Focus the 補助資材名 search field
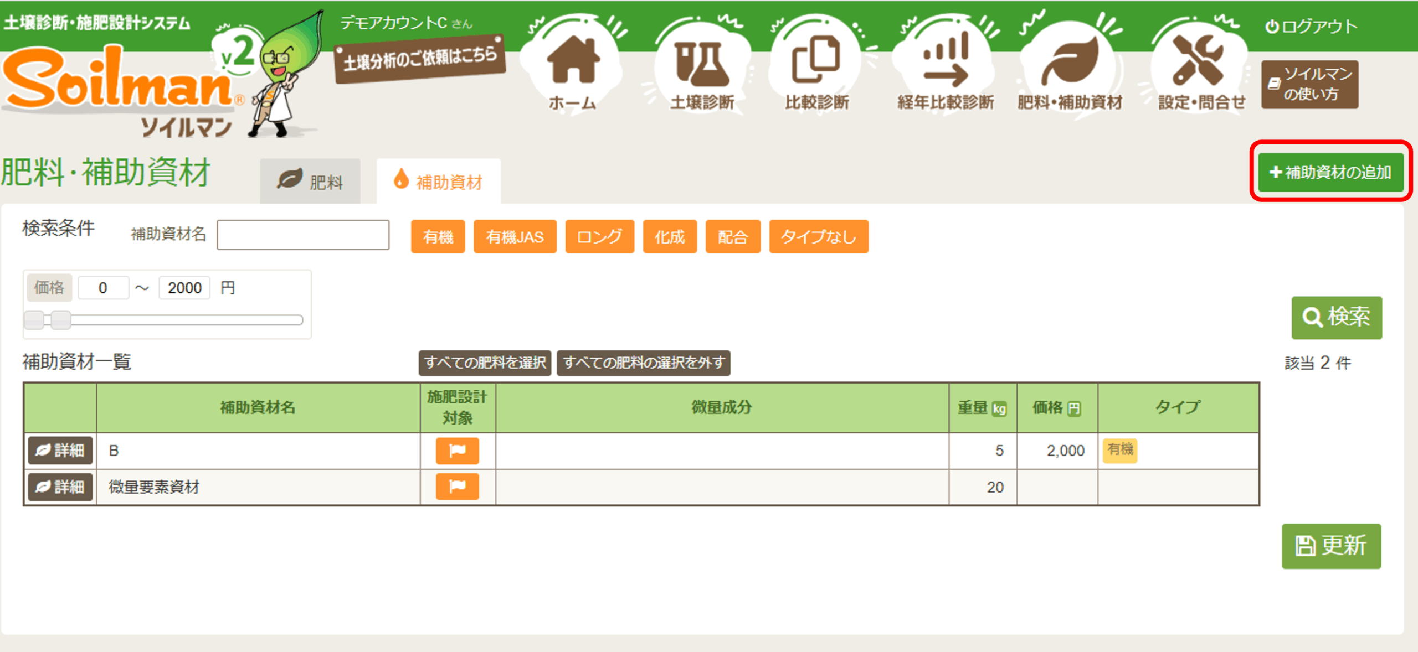This screenshot has width=1418, height=652. tap(303, 235)
